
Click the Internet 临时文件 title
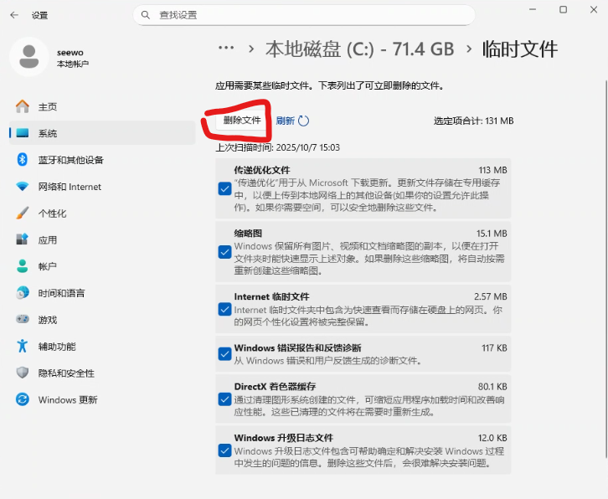click(x=272, y=296)
